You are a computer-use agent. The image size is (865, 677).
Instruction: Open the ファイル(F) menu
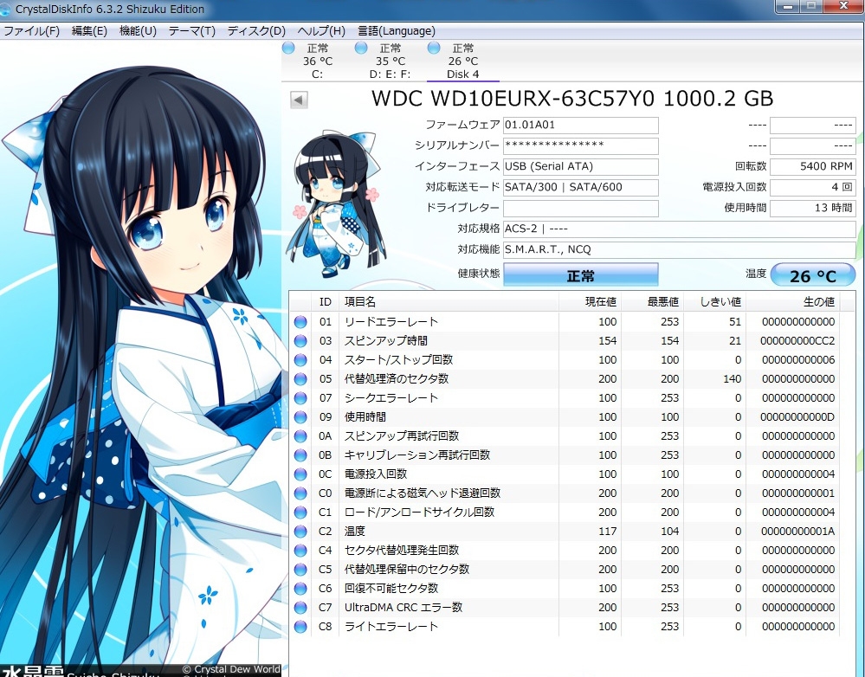tap(31, 31)
